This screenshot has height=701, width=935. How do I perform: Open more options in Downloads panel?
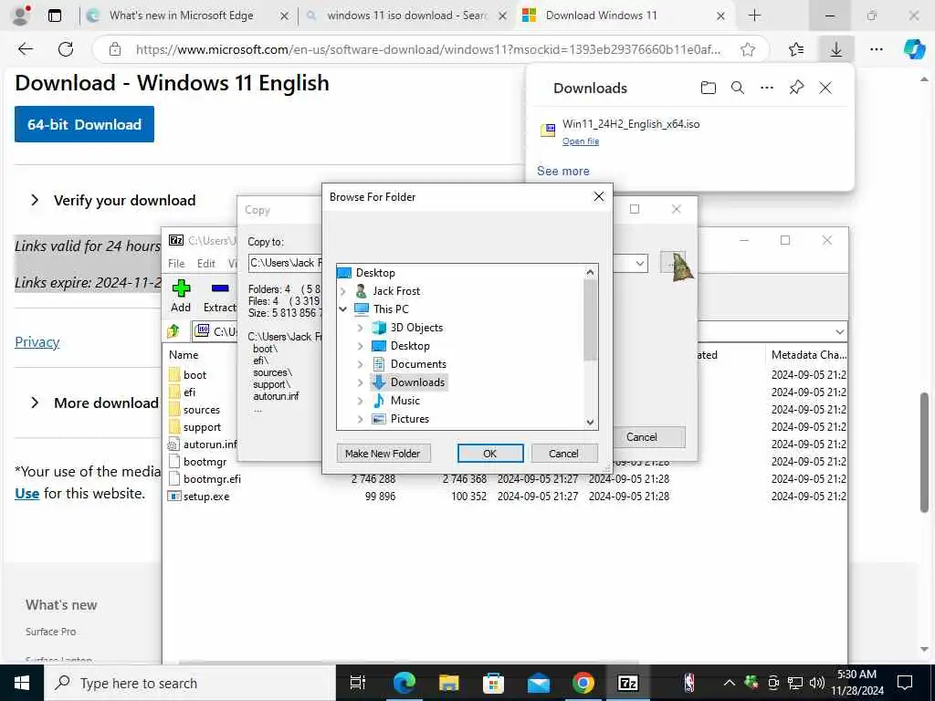pos(767,89)
